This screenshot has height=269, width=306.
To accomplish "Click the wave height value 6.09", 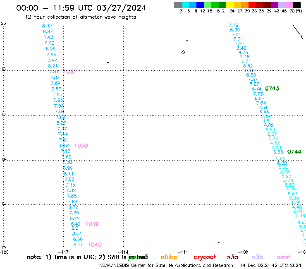I will tap(269, 125).
